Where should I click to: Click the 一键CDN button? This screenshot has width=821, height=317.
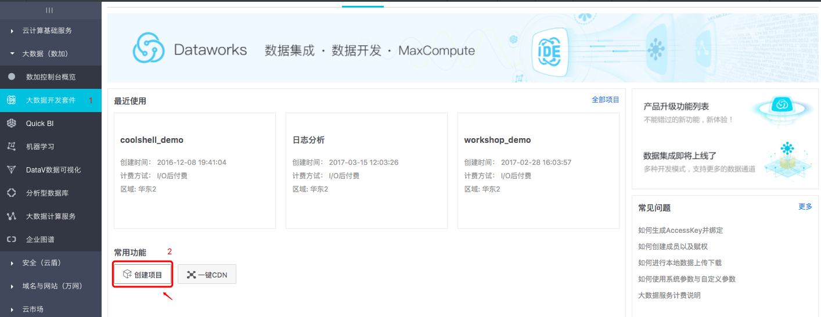tap(207, 275)
